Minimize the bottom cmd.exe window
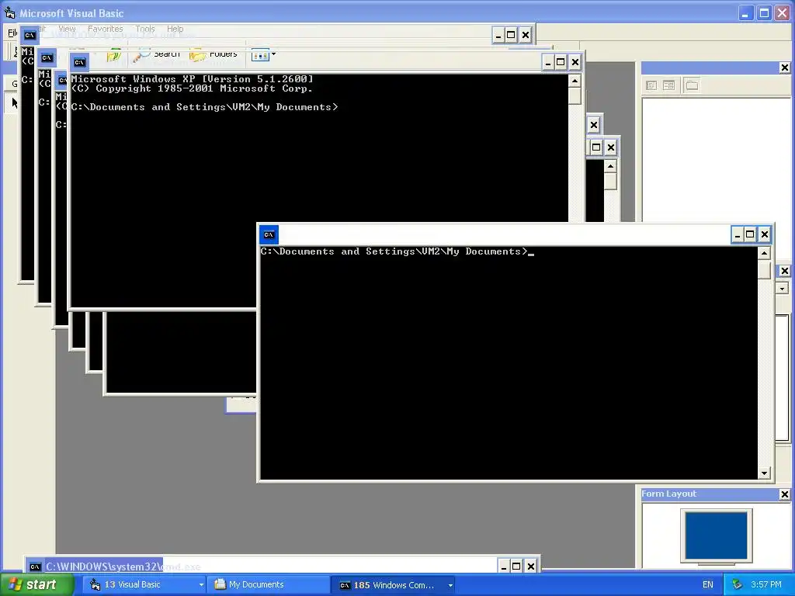 (x=503, y=566)
